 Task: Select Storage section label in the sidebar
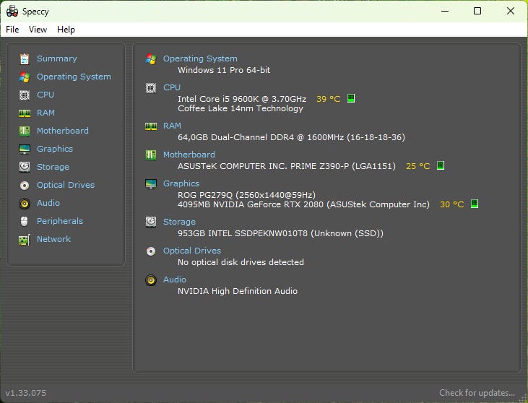(53, 167)
